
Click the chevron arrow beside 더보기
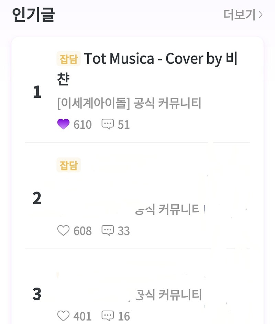(x=260, y=15)
